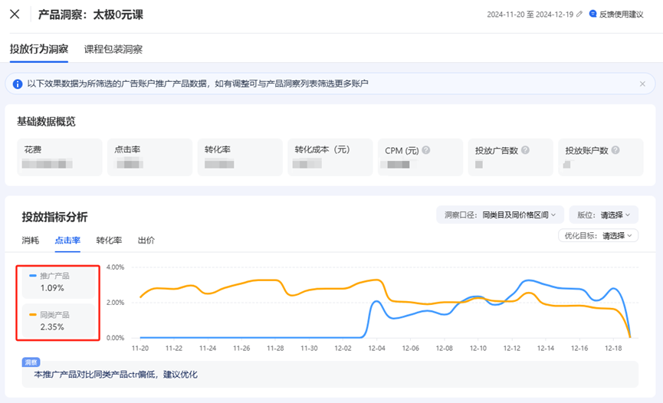Click the CPM (元) help question icon

426,150
